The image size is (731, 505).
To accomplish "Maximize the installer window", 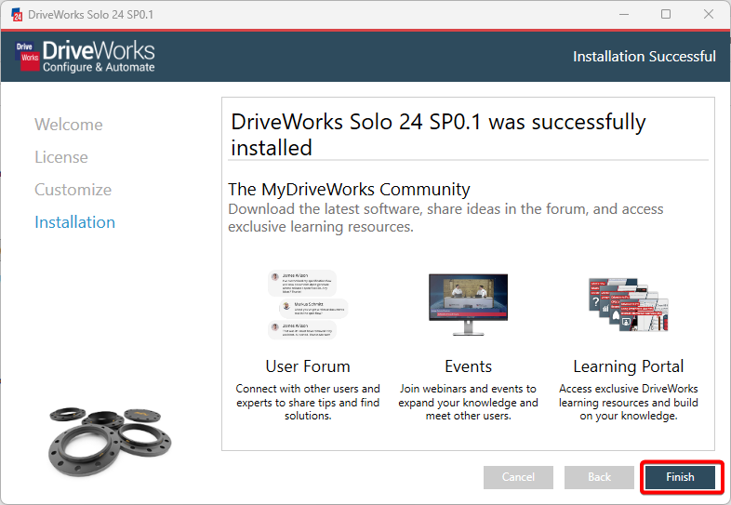I will [x=666, y=15].
